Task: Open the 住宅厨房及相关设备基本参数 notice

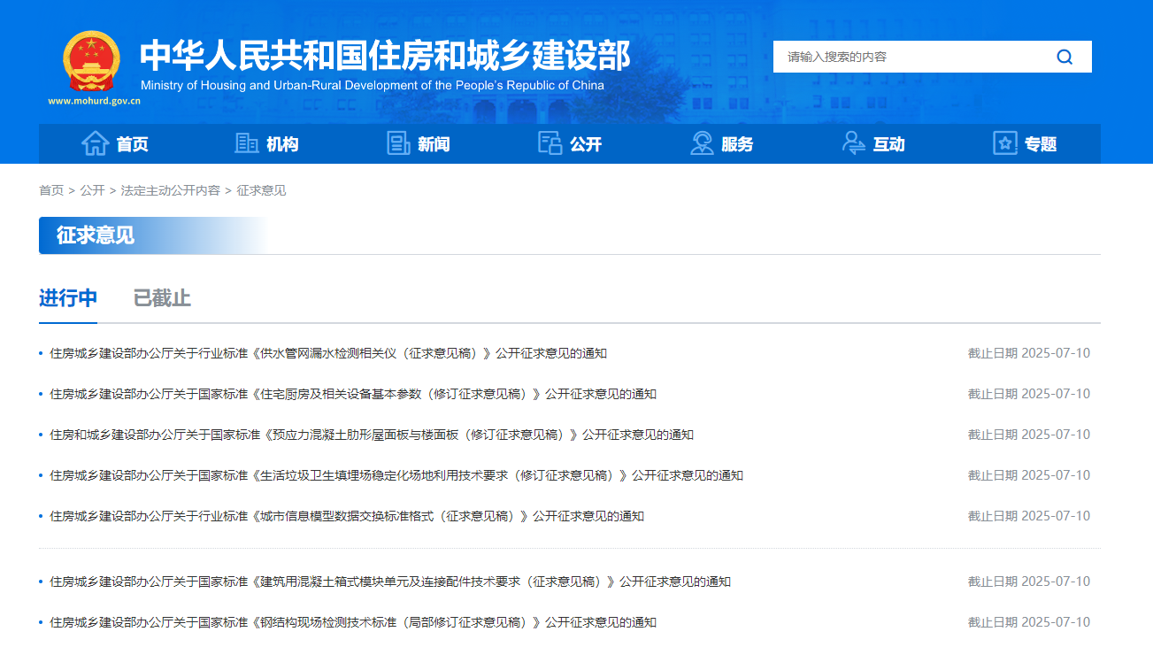Action: coord(353,394)
